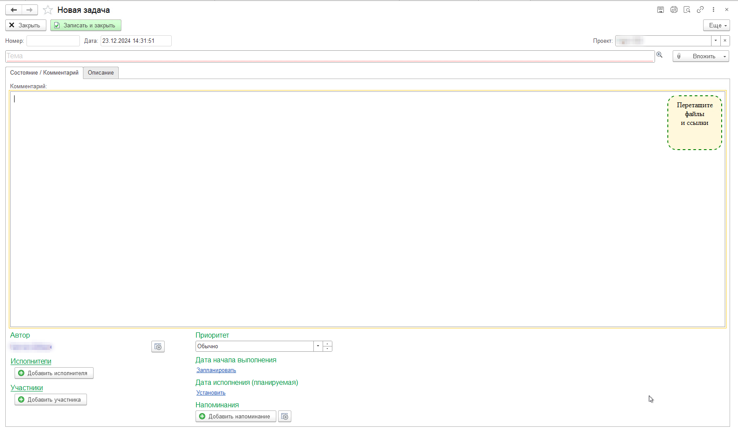Click the Закрыть button
The width and height of the screenshot is (738, 429).
(26, 25)
